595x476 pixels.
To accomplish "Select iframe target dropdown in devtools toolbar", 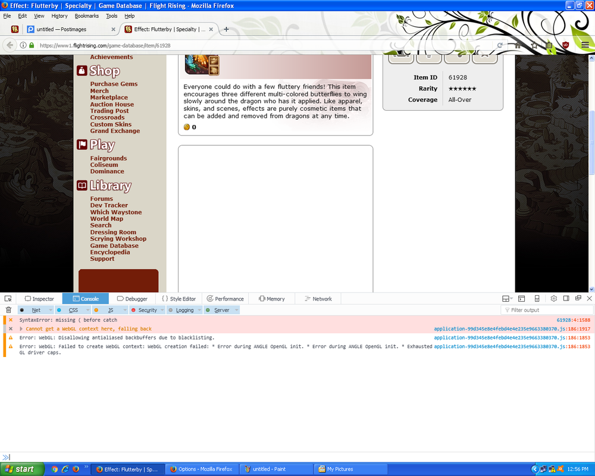I will coord(508,299).
